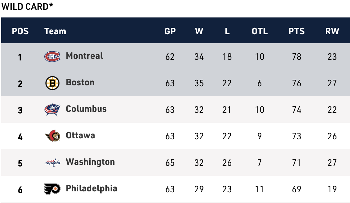The width and height of the screenshot is (350, 203).
Task: Sort by the OTL column header
Action: (x=260, y=31)
